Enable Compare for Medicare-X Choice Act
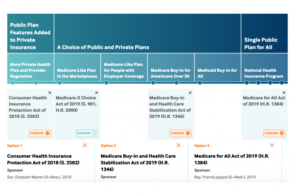The width and height of the screenshot is (295, 196). (x=87, y=133)
